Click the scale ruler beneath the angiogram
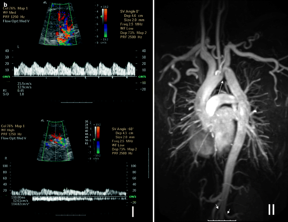Screen dimensions: 288x222 coord(222,220)
